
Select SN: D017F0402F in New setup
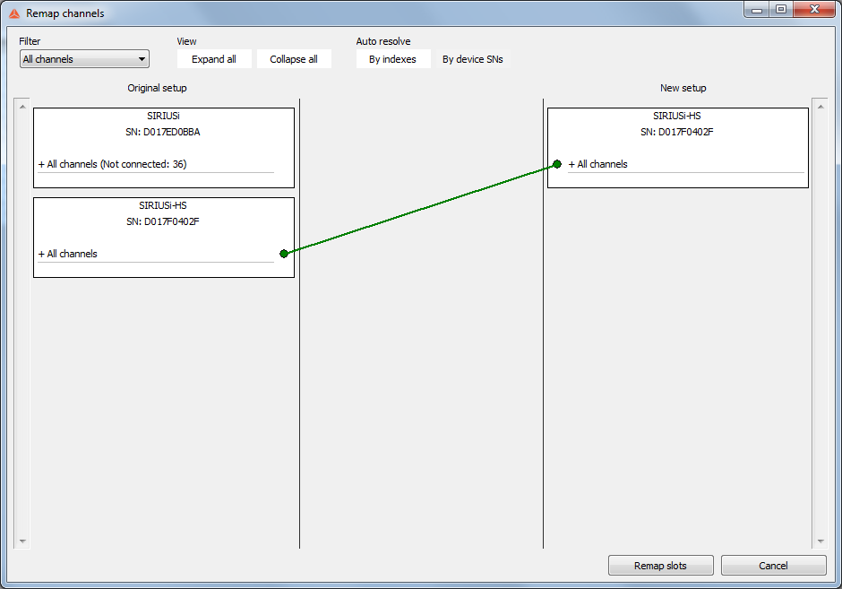click(676, 132)
